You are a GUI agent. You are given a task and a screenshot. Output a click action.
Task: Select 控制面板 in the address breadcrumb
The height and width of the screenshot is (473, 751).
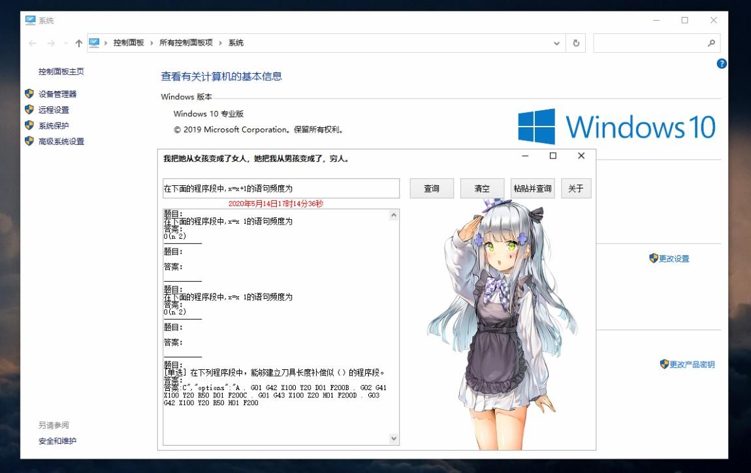[x=129, y=42]
